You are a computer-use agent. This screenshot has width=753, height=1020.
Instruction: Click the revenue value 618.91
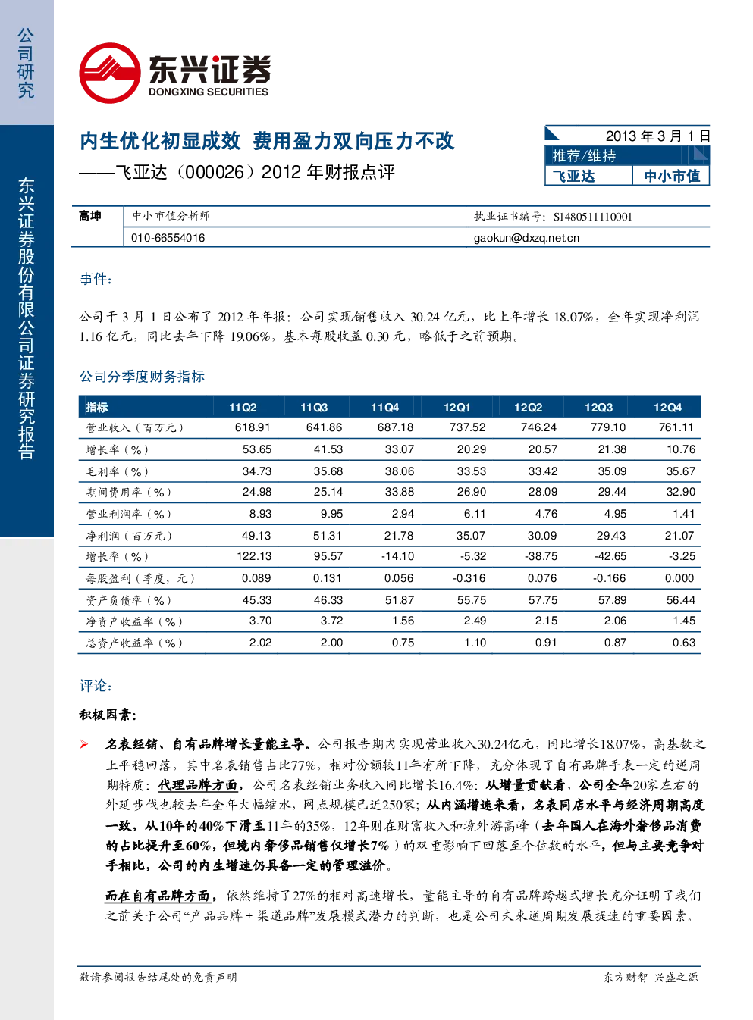(x=253, y=428)
